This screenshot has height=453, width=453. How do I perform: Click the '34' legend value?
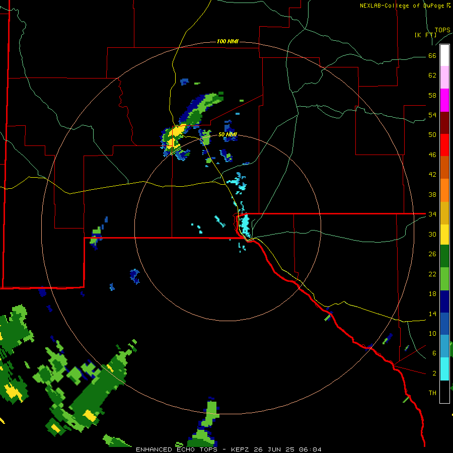pyautogui.click(x=432, y=214)
